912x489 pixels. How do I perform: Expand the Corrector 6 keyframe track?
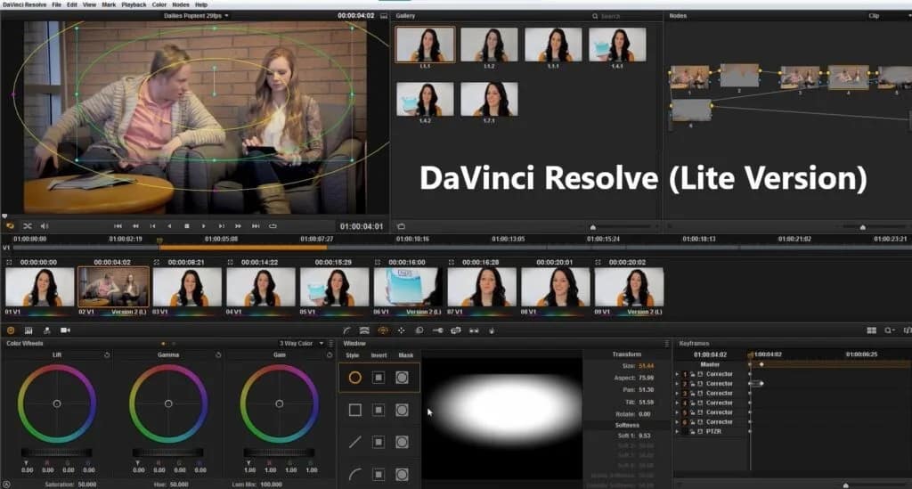click(677, 421)
